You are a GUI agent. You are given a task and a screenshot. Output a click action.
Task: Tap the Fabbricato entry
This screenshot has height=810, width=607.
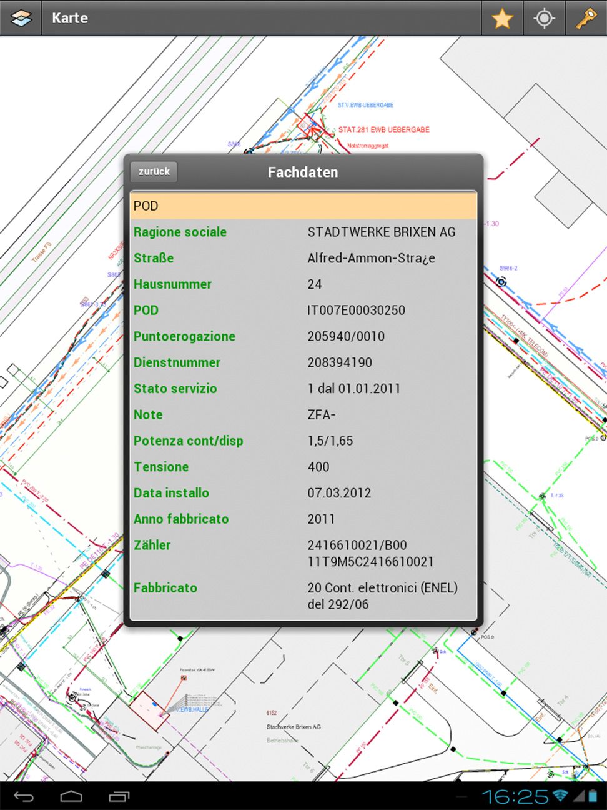[x=303, y=596]
